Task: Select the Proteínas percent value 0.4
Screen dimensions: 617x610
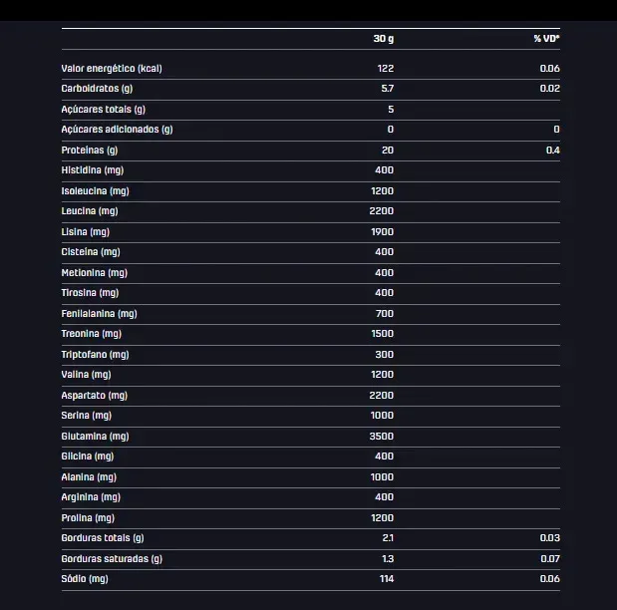Action: [553, 151]
